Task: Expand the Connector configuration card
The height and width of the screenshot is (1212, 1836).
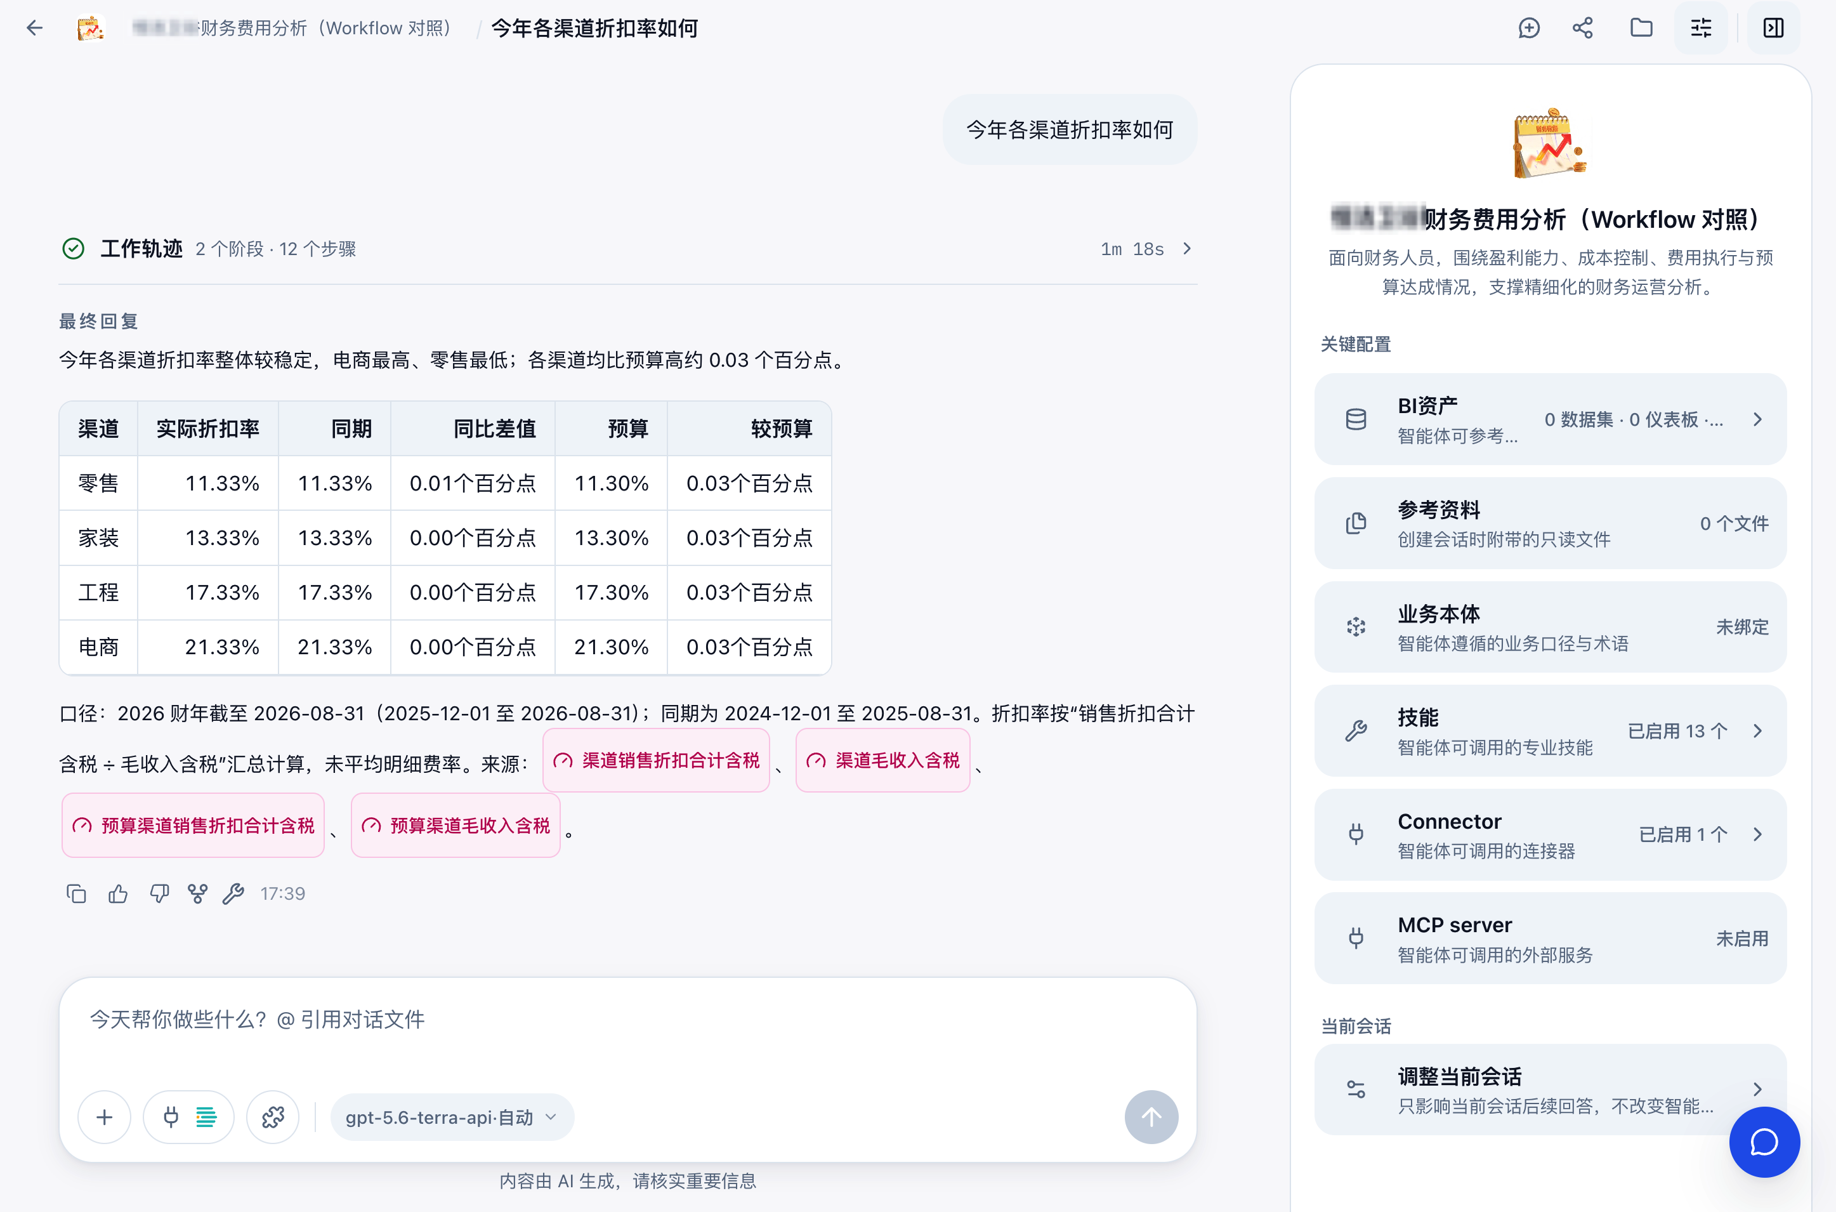Action: coord(1550,835)
